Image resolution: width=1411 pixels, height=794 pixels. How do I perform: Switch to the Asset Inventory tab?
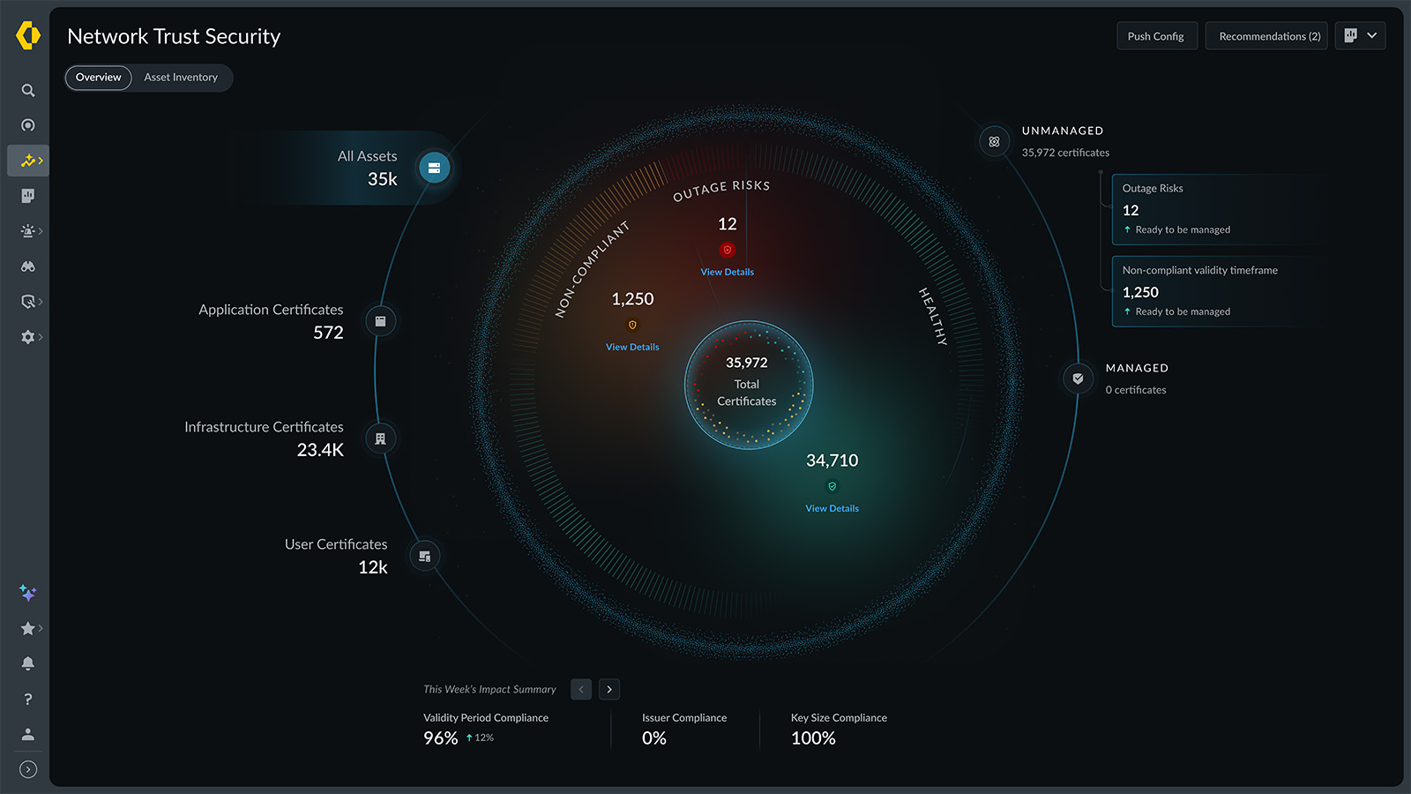tap(181, 78)
